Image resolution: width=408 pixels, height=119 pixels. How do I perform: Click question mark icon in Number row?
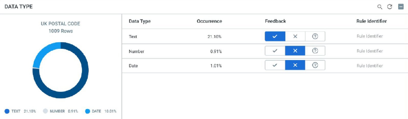[315, 51]
